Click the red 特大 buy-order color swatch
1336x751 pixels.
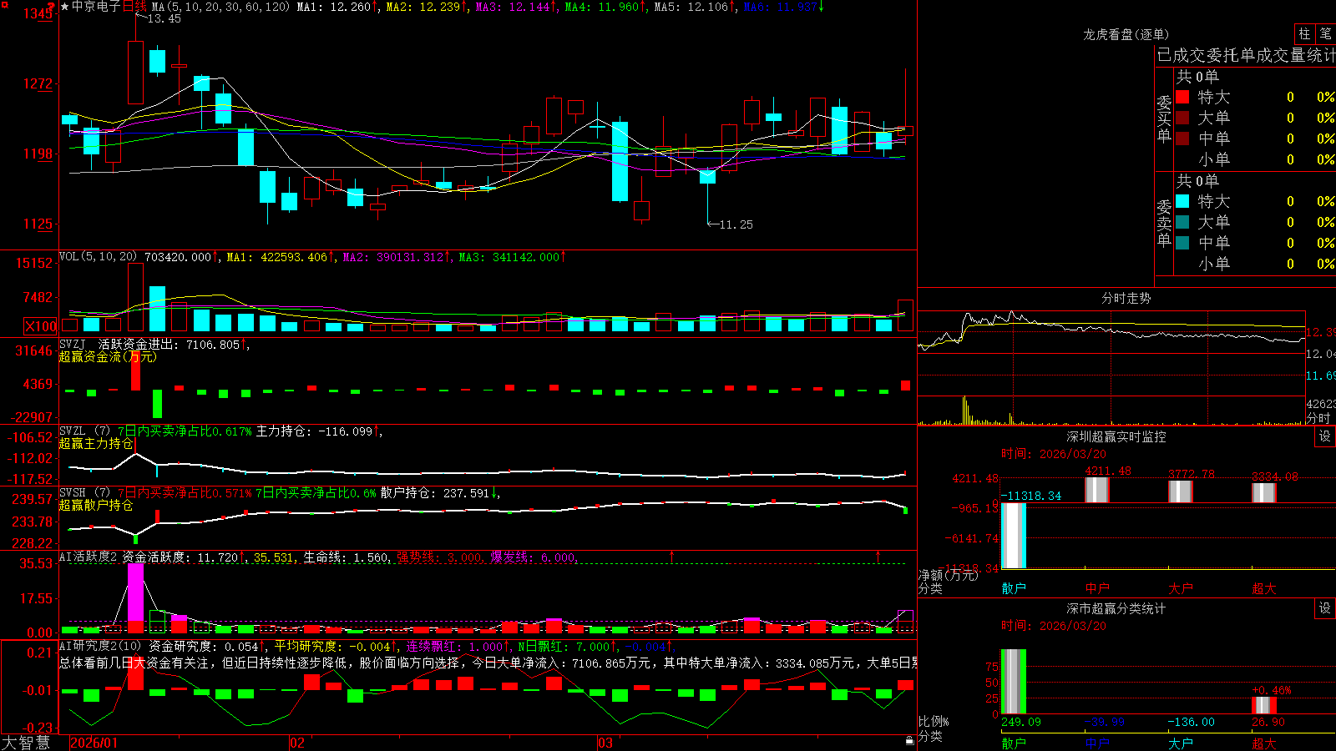1182,97
